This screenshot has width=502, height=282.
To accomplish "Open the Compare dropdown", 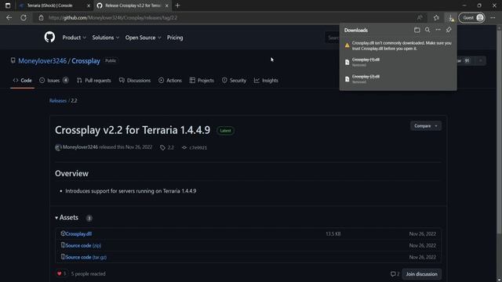I will pos(425,126).
